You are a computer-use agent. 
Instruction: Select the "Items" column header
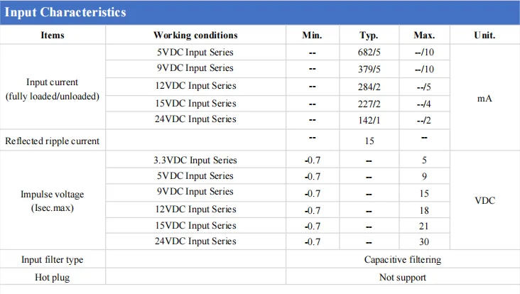pyautogui.click(x=53, y=35)
